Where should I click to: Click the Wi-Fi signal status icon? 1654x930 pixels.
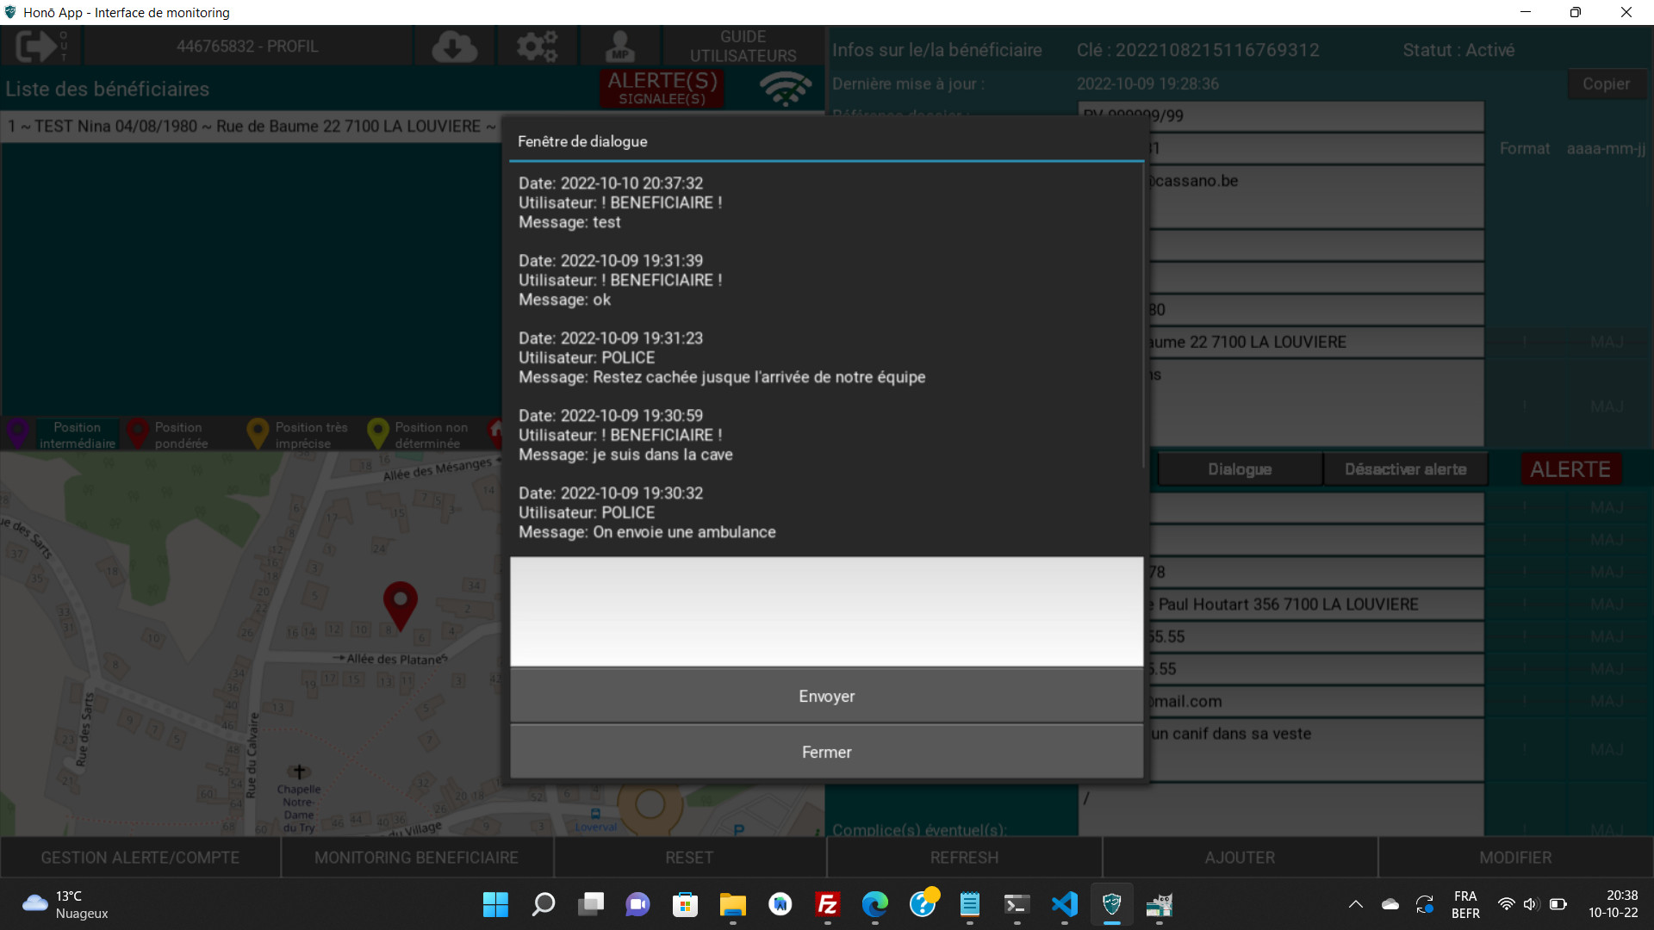(x=785, y=88)
